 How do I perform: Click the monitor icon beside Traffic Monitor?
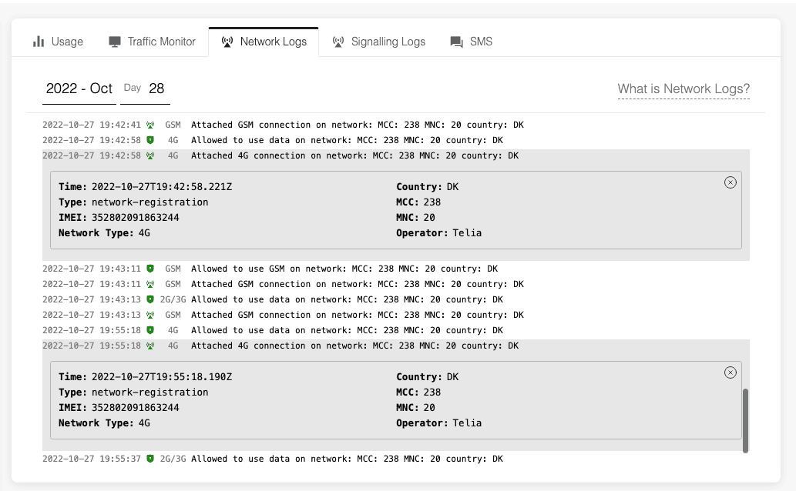point(115,42)
